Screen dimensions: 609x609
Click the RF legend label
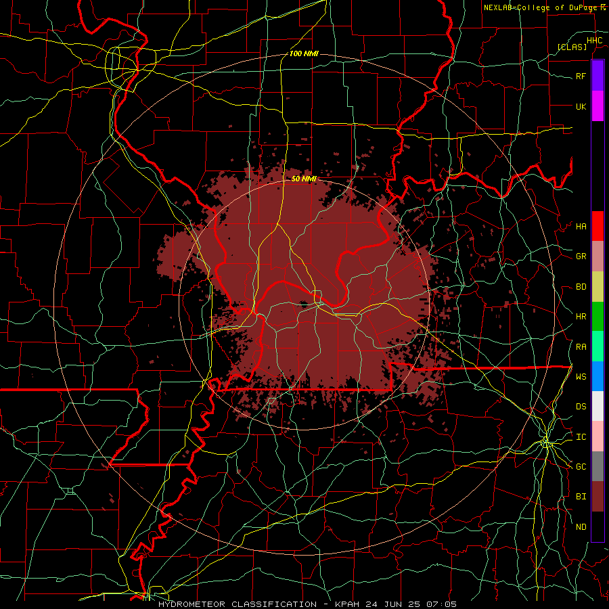click(x=581, y=76)
